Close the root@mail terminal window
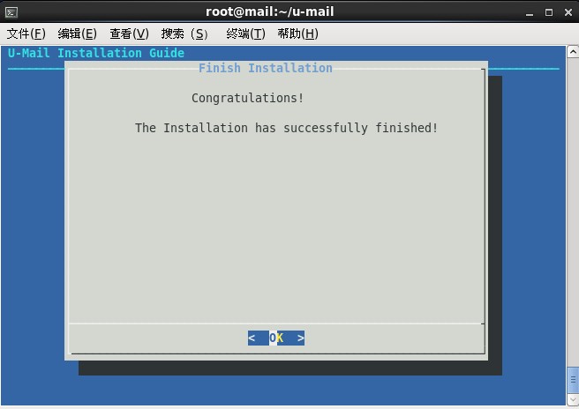The image size is (579, 409). click(566, 12)
